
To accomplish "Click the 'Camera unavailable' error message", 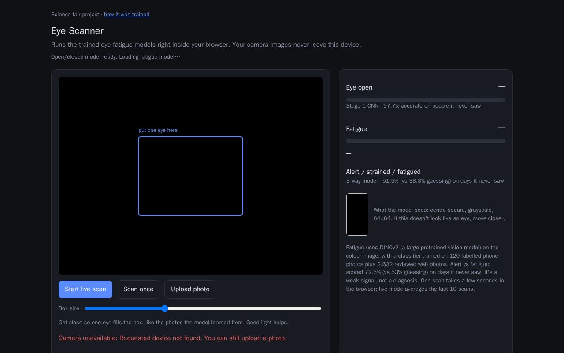I will [x=173, y=338].
